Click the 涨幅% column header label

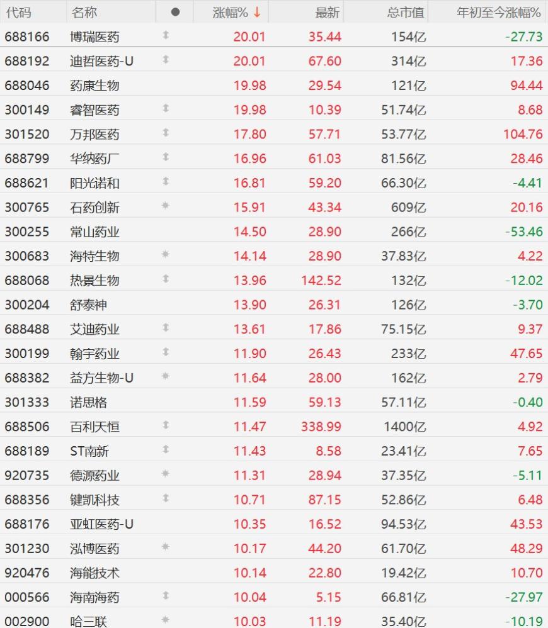pyautogui.click(x=230, y=13)
